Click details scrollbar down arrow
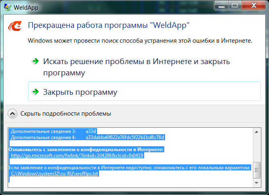The height and width of the screenshot is (195, 269). click(x=257, y=183)
